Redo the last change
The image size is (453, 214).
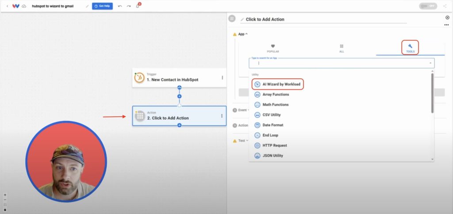click(x=129, y=6)
